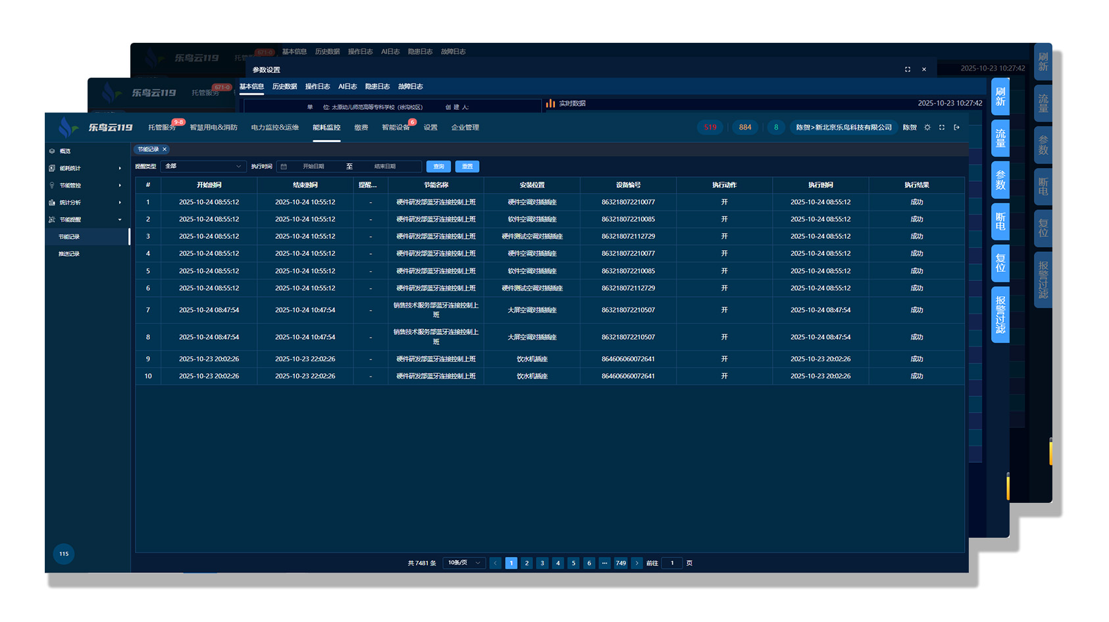This screenshot has width=1109, height=622.
Task: Click the logout icon in top bar
Action: click(956, 128)
